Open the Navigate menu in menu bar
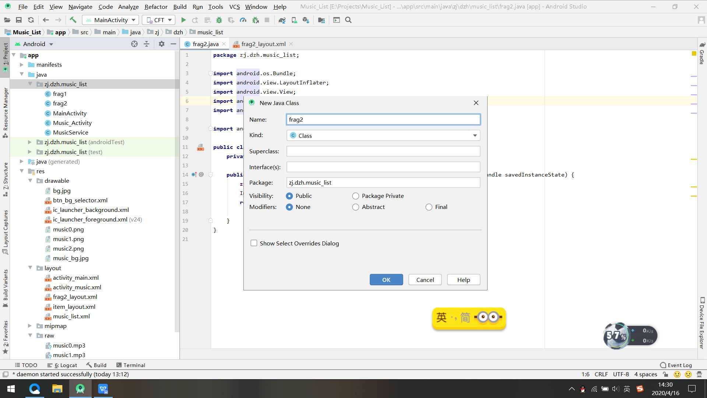 click(x=80, y=6)
